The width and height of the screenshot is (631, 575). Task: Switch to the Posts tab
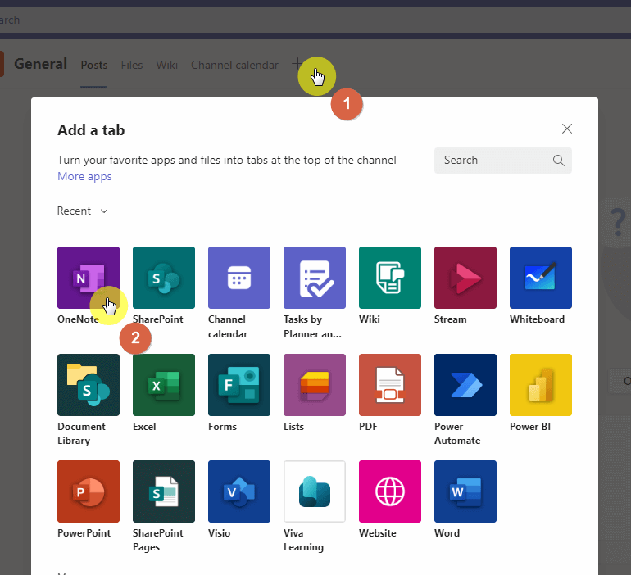point(93,65)
